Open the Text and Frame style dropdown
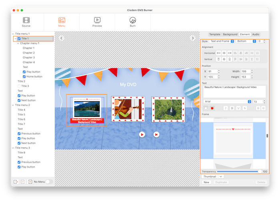Screen dimensions: 280x201 (222, 41)
